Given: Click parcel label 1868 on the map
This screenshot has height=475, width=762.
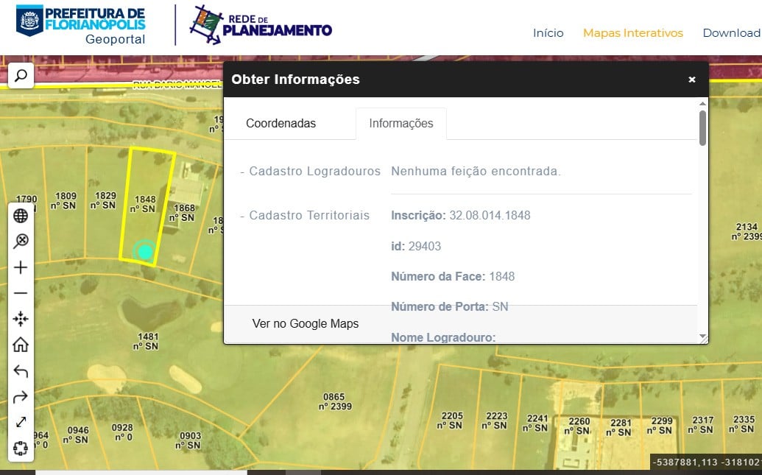Looking at the screenshot, I should coord(183,213).
